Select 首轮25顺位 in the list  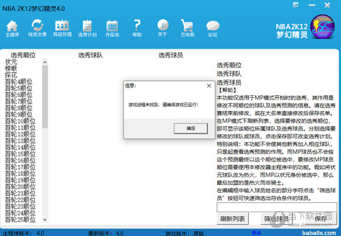[x=20, y=220]
